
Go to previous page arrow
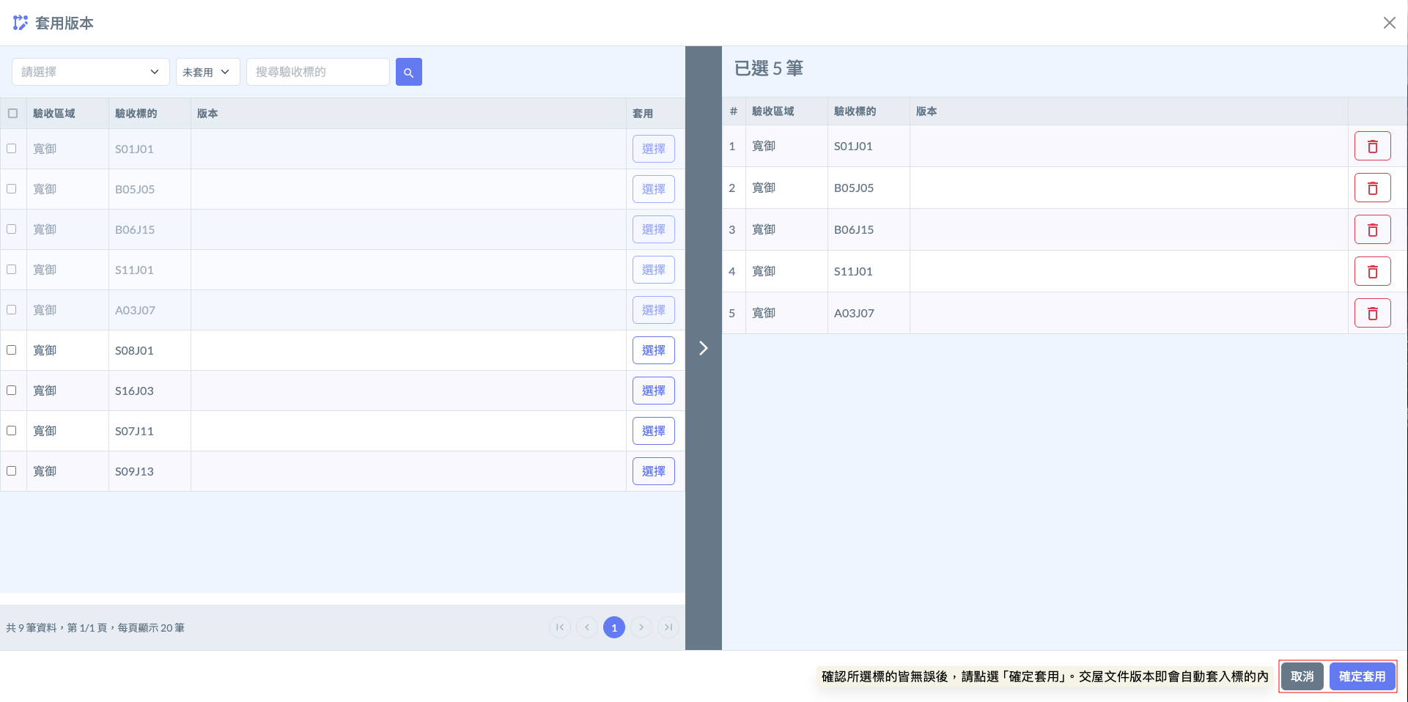coord(587,627)
